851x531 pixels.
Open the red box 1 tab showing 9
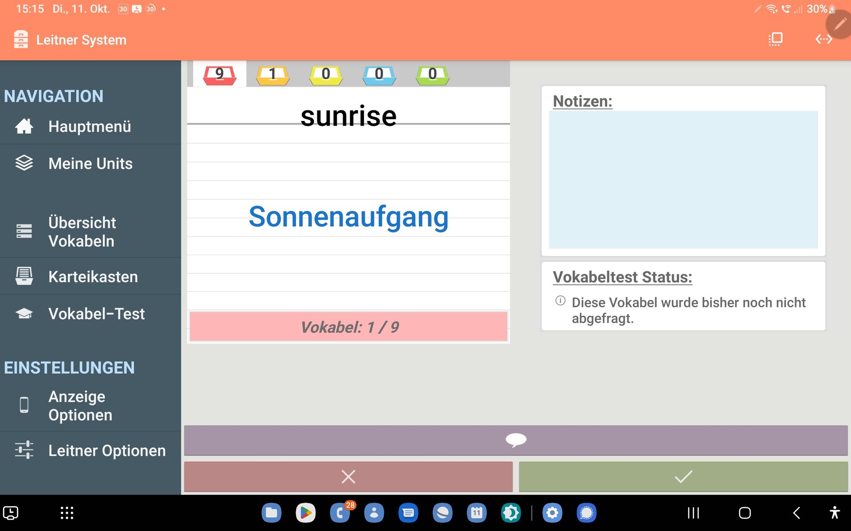[x=219, y=74]
